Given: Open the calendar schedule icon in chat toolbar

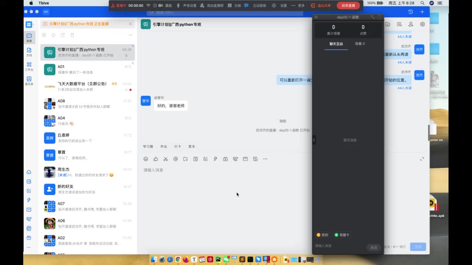Looking at the screenshot, I should point(195,159).
